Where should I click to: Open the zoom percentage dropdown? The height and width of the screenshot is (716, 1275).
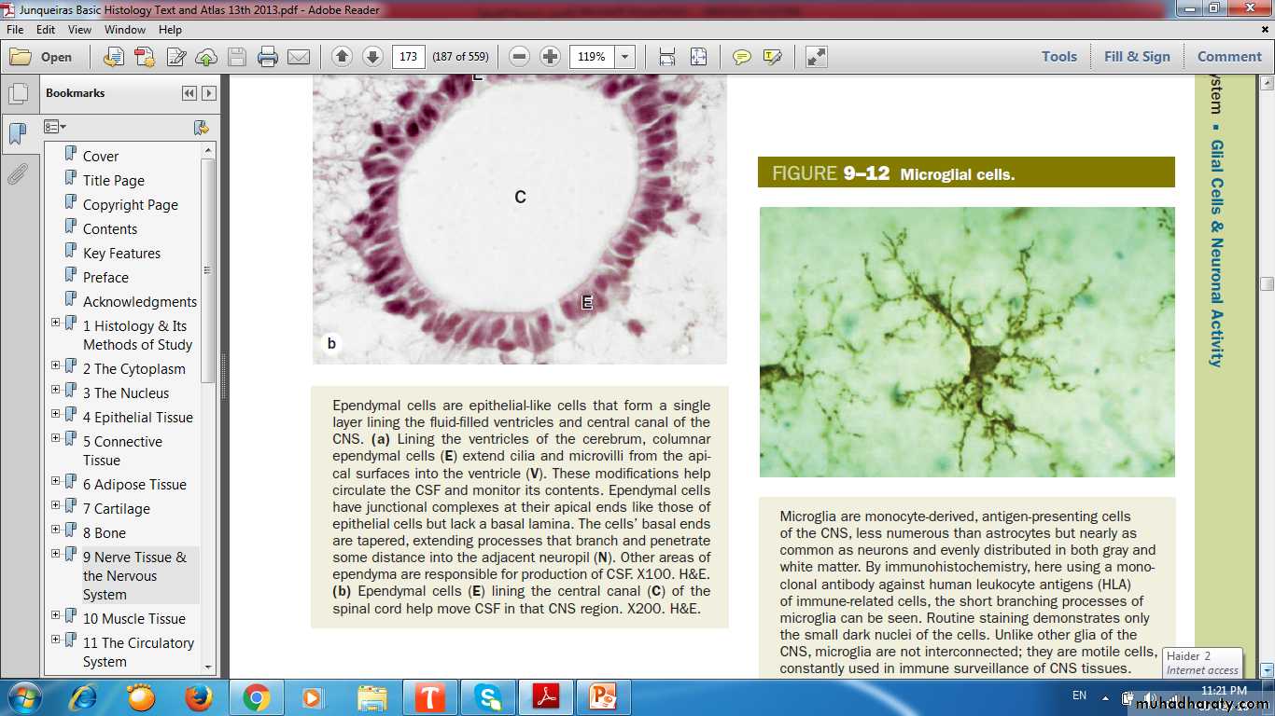tap(624, 57)
